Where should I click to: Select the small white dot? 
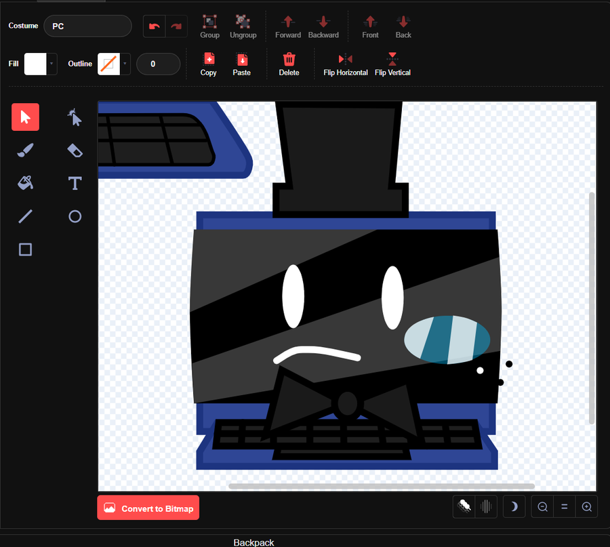(480, 370)
